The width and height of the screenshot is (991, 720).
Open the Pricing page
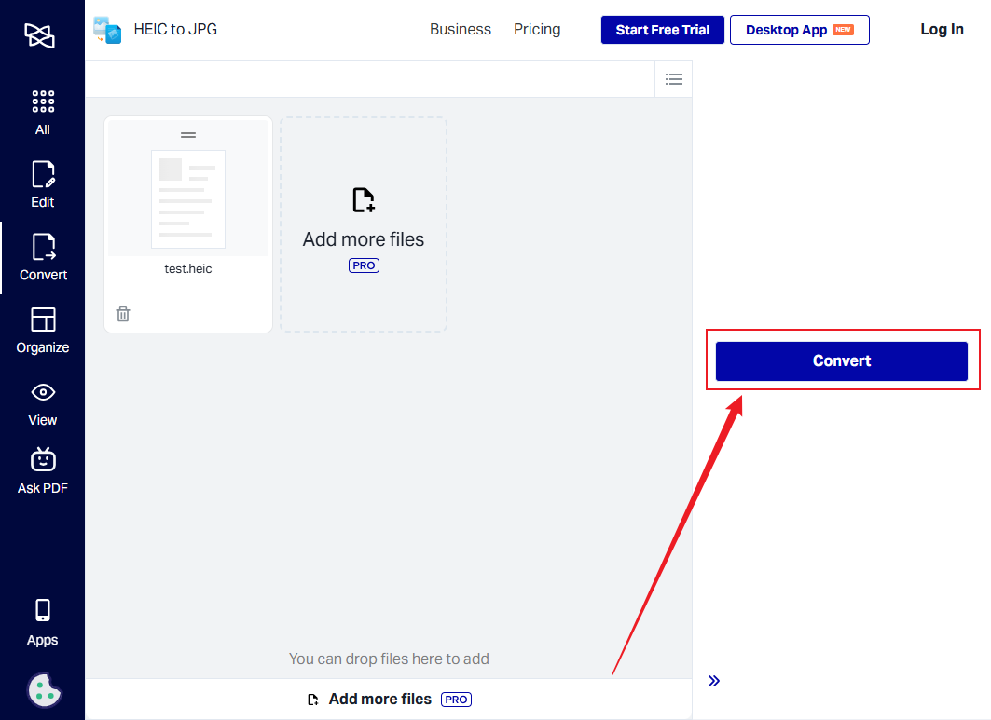[536, 30]
